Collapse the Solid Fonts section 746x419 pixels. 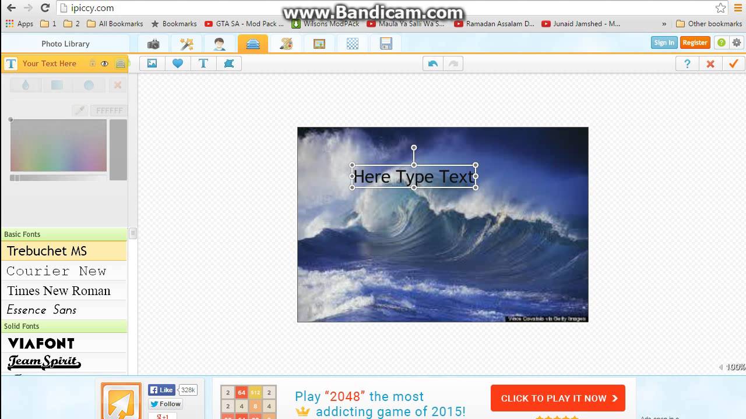pos(64,326)
